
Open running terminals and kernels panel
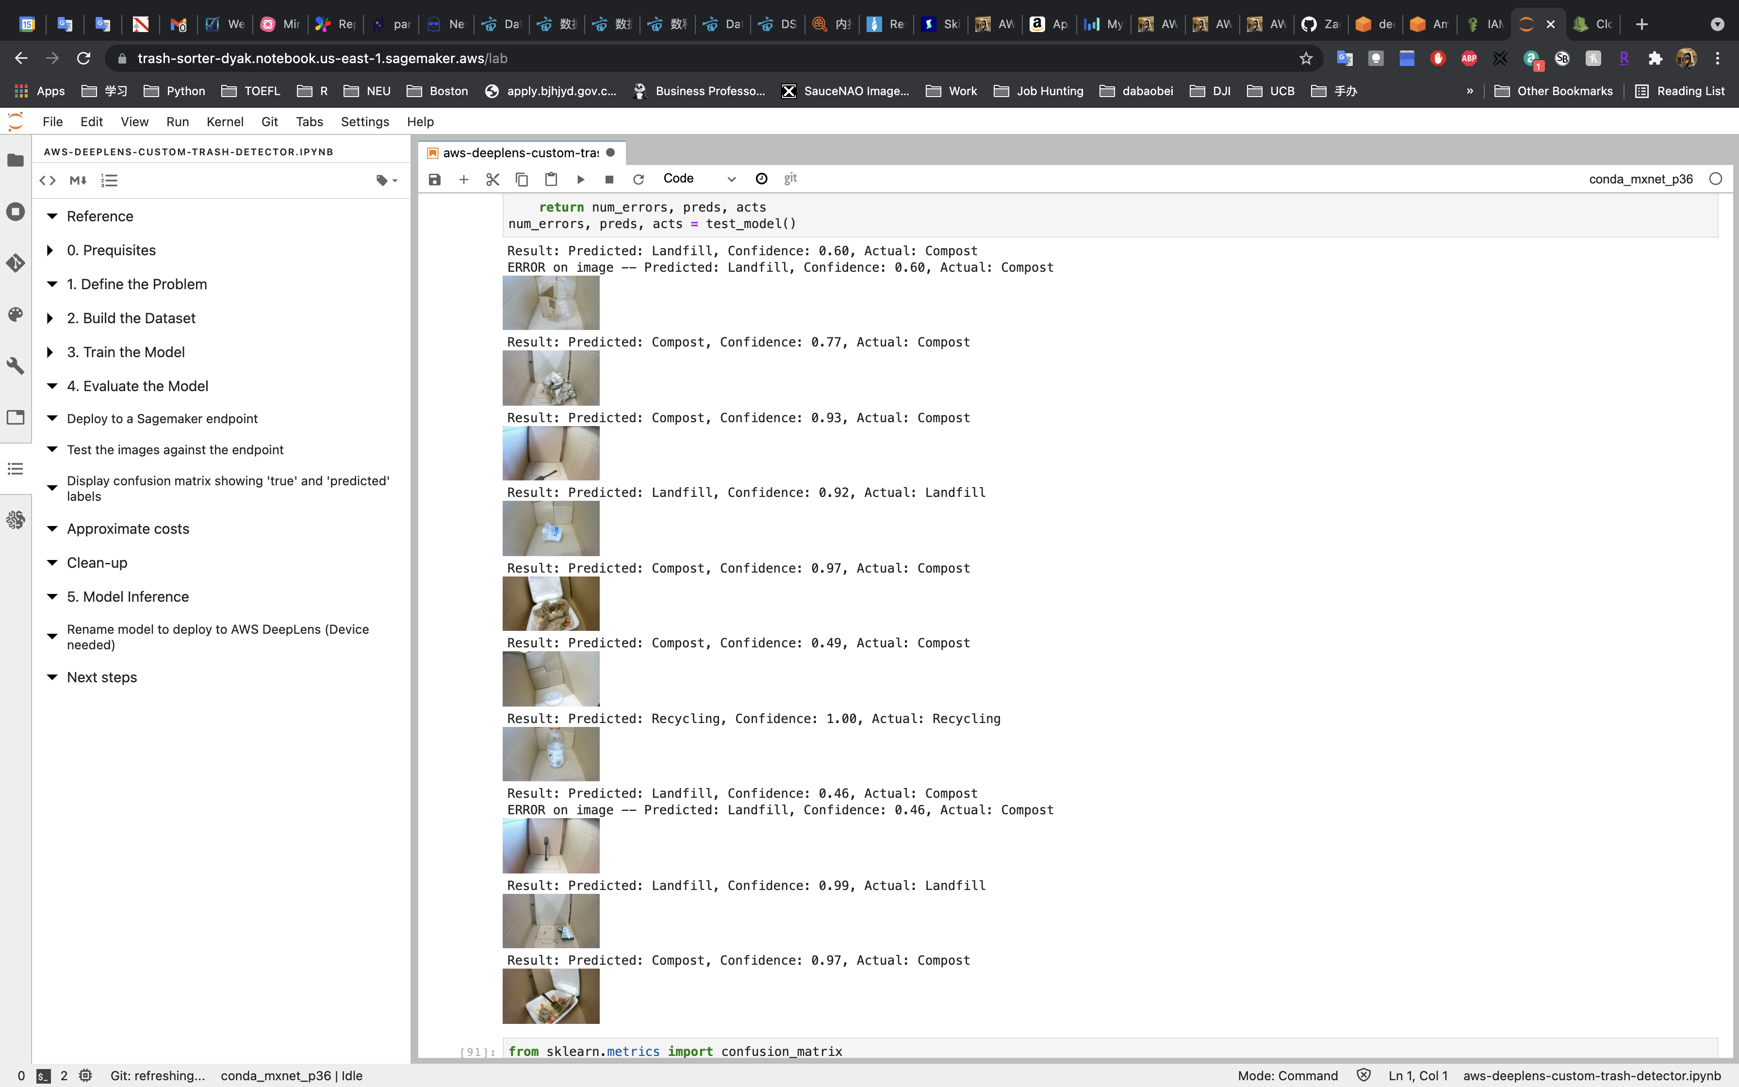pos(16,212)
